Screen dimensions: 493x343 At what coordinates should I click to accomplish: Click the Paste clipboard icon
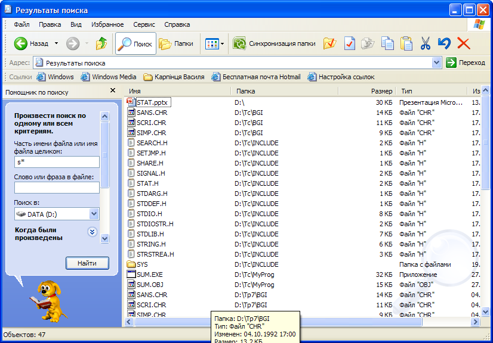pos(406,43)
